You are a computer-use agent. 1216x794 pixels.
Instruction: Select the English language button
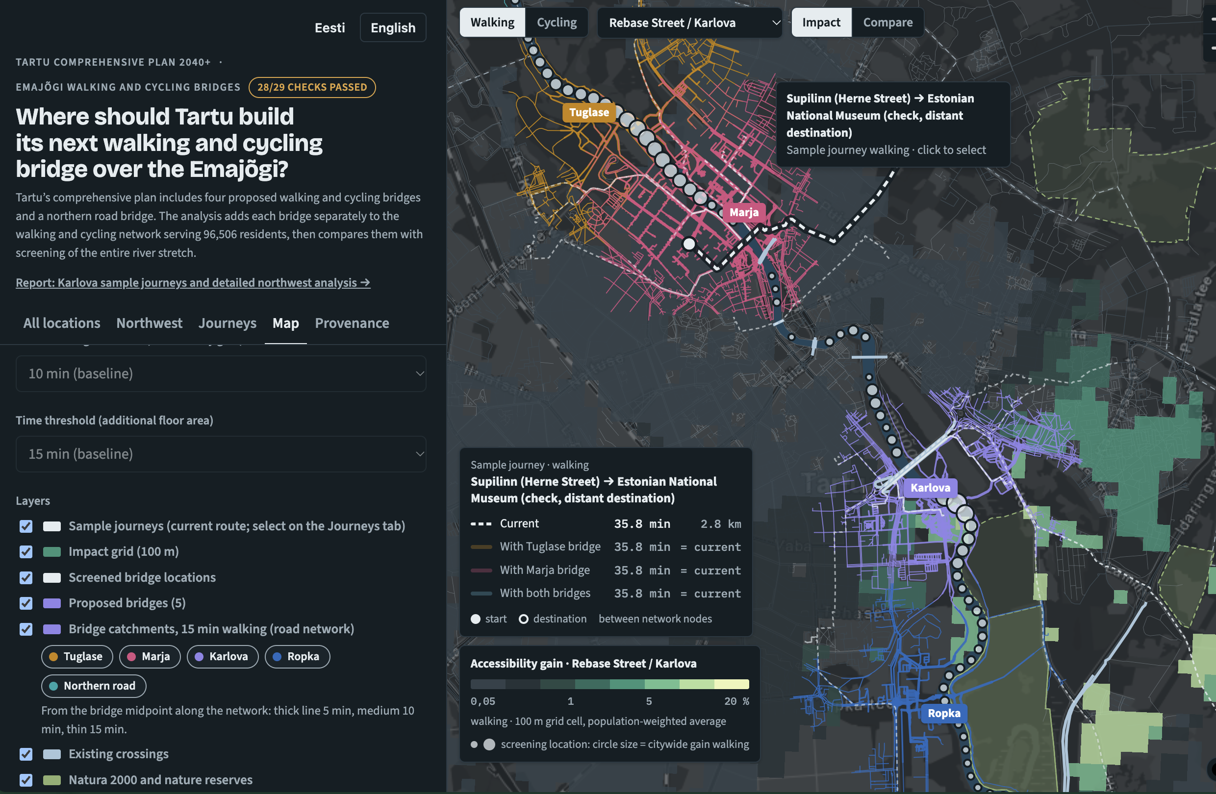(x=393, y=27)
